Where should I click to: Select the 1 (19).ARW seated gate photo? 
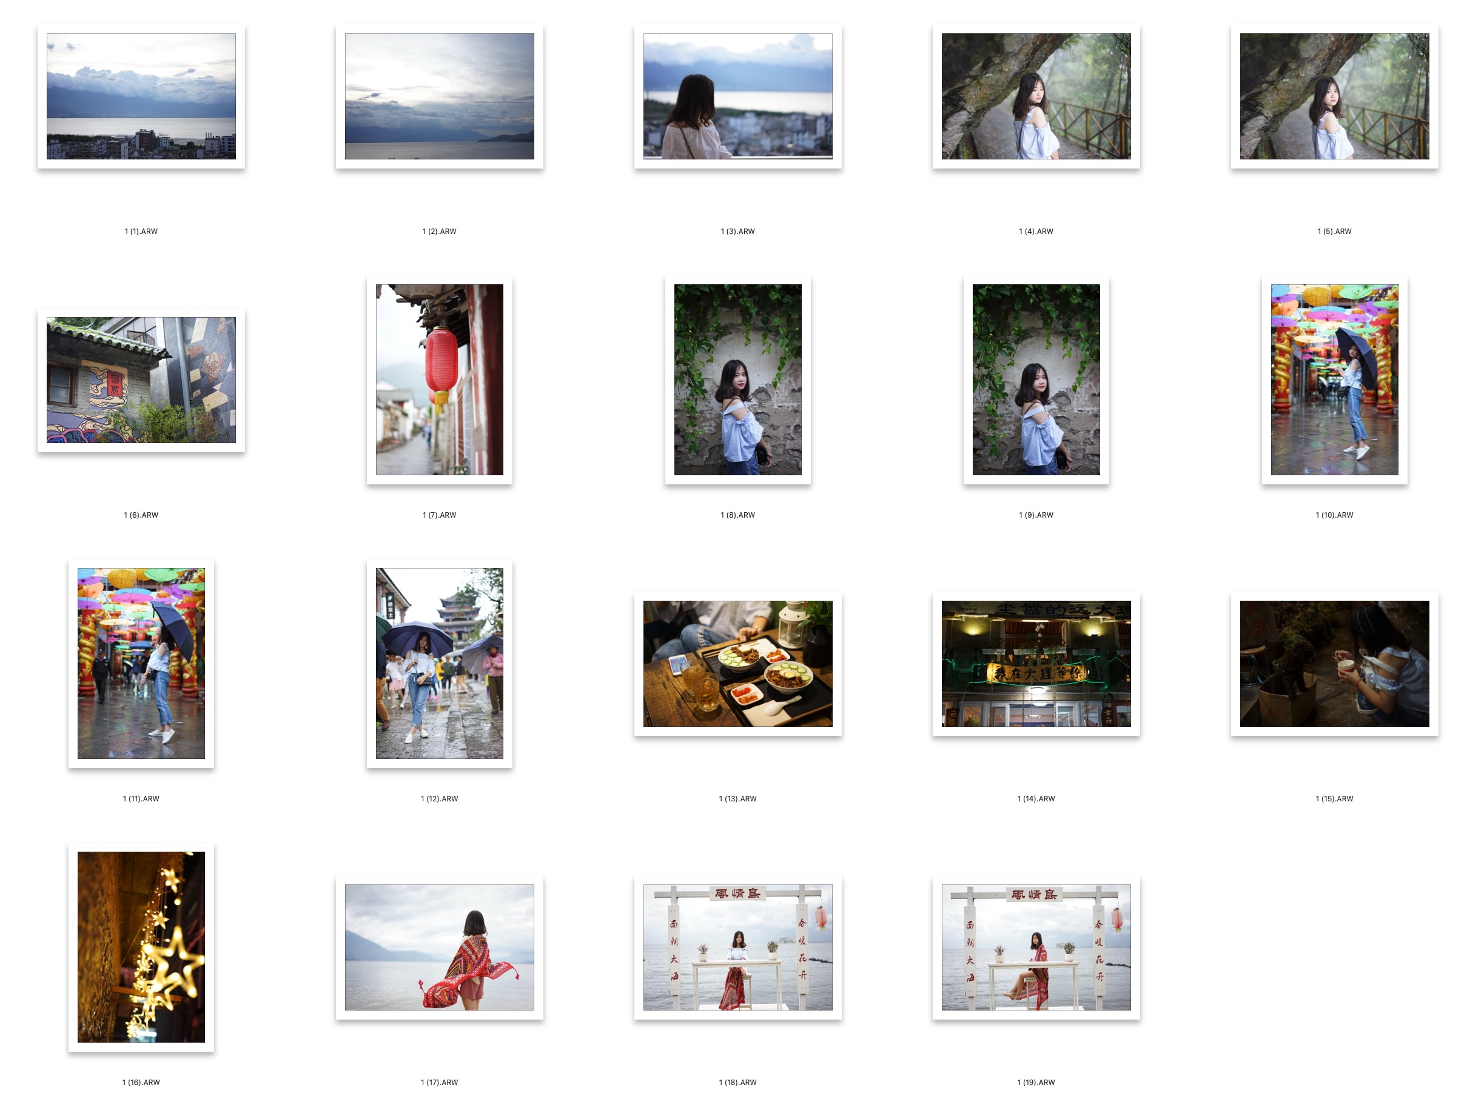[x=1035, y=947]
